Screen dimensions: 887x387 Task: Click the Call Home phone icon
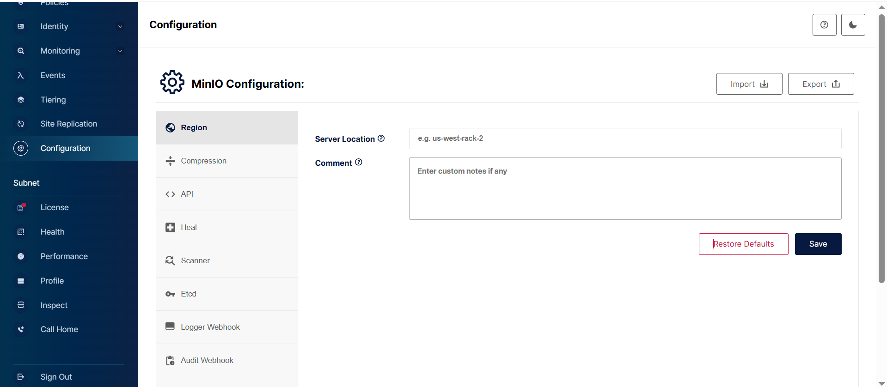(21, 329)
